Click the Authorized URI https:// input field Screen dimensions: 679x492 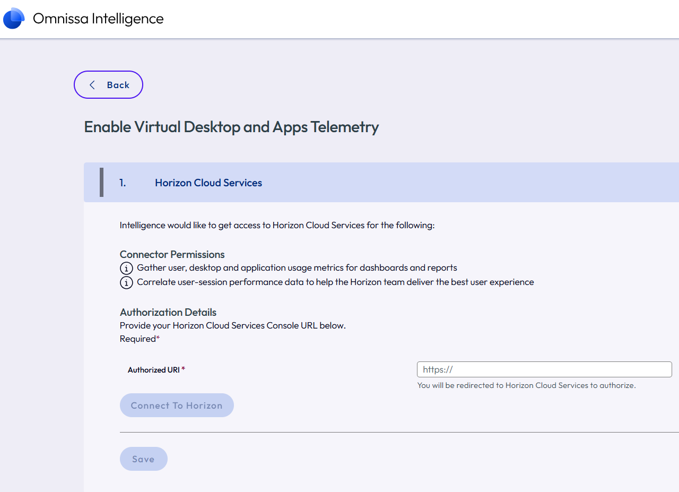544,369
